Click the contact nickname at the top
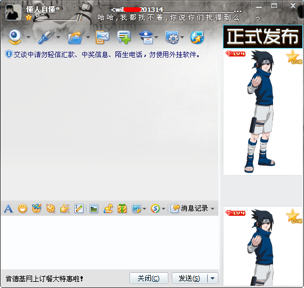 tap(43, 10)
